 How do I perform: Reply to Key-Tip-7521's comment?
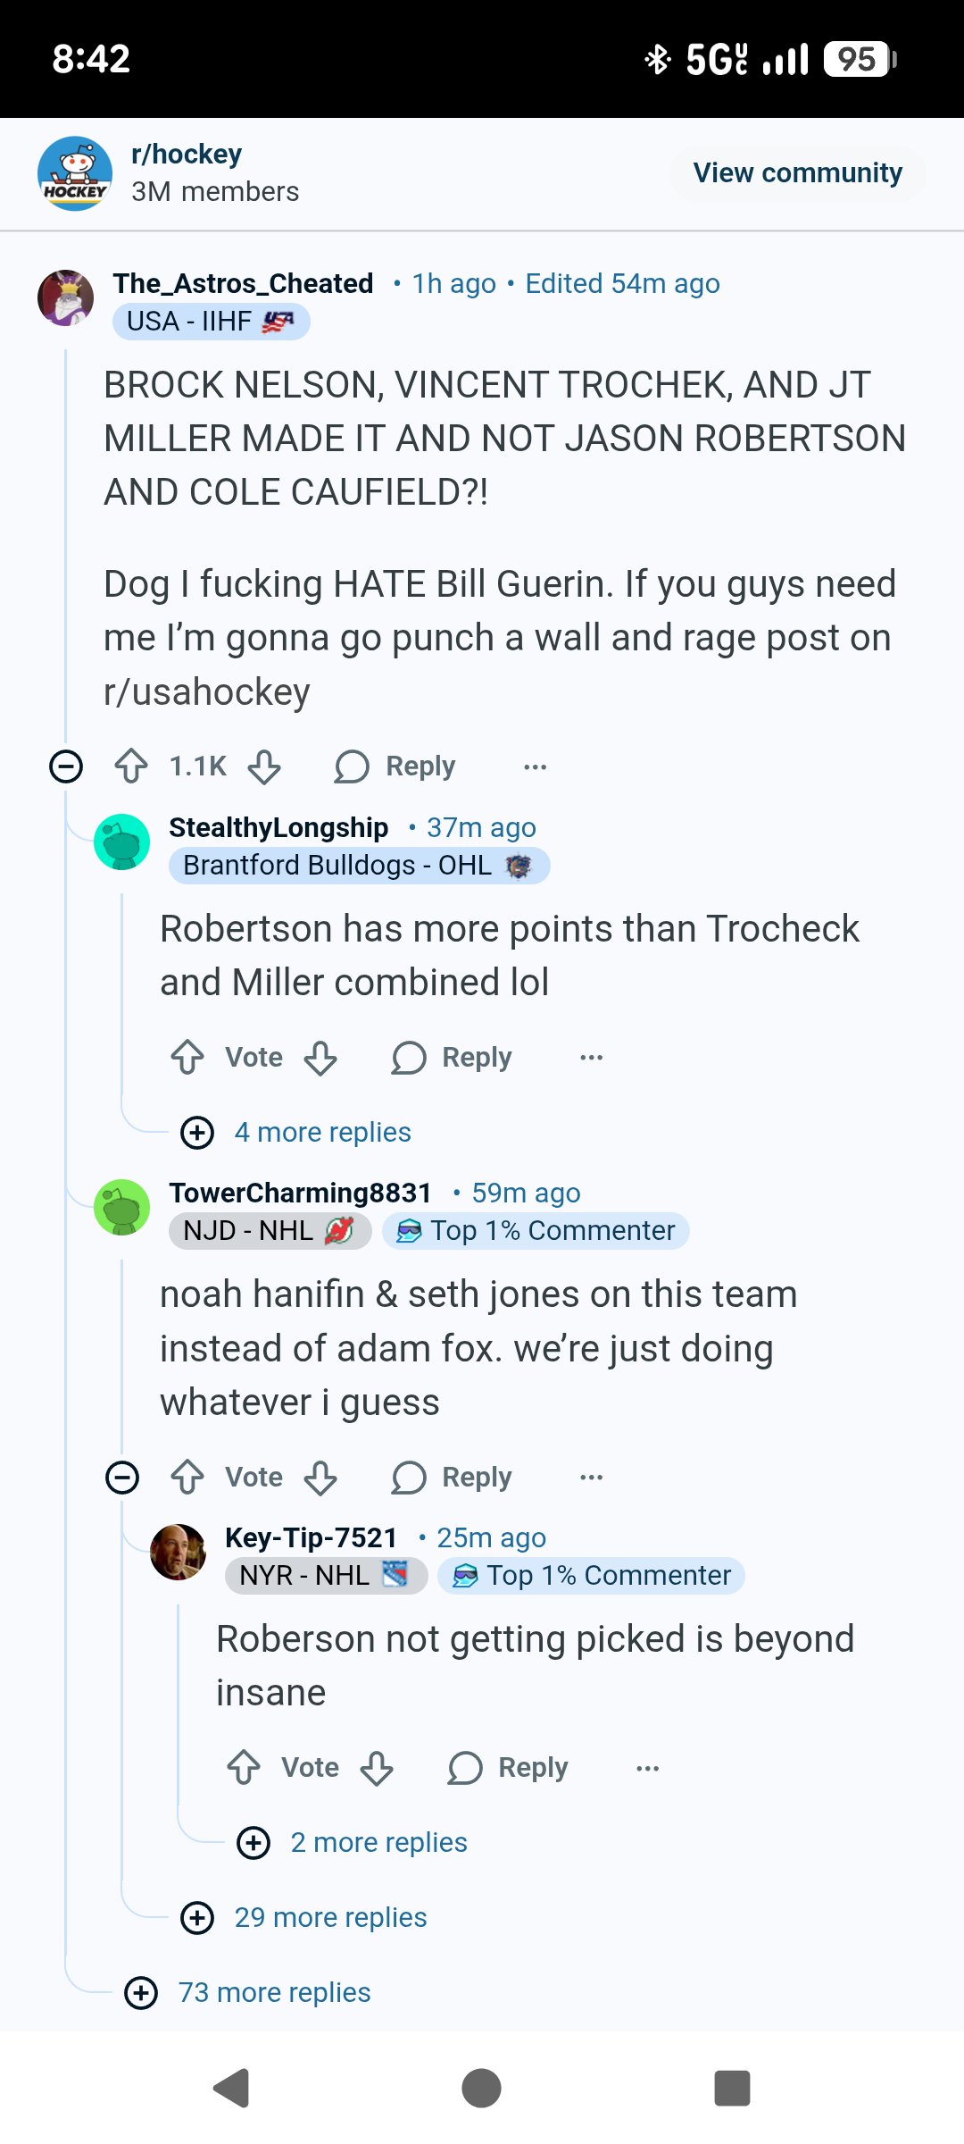pos(508,1768)
